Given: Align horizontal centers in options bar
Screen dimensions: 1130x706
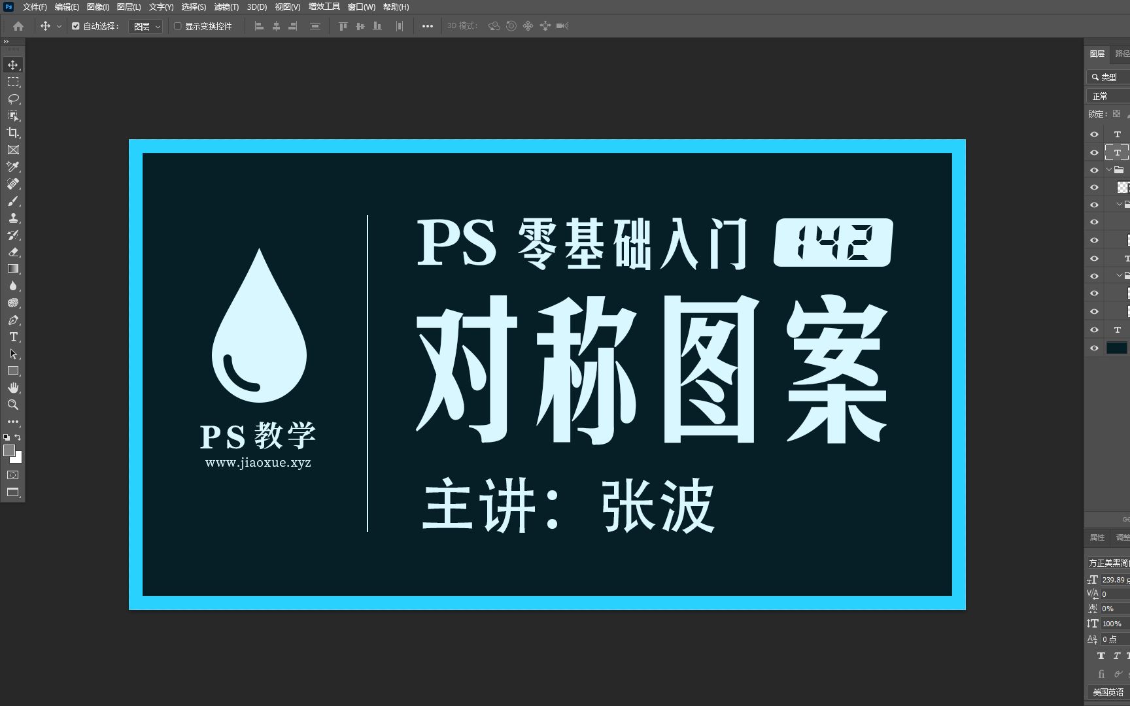Looking at the screenshot, I should [x=276, y=26].
